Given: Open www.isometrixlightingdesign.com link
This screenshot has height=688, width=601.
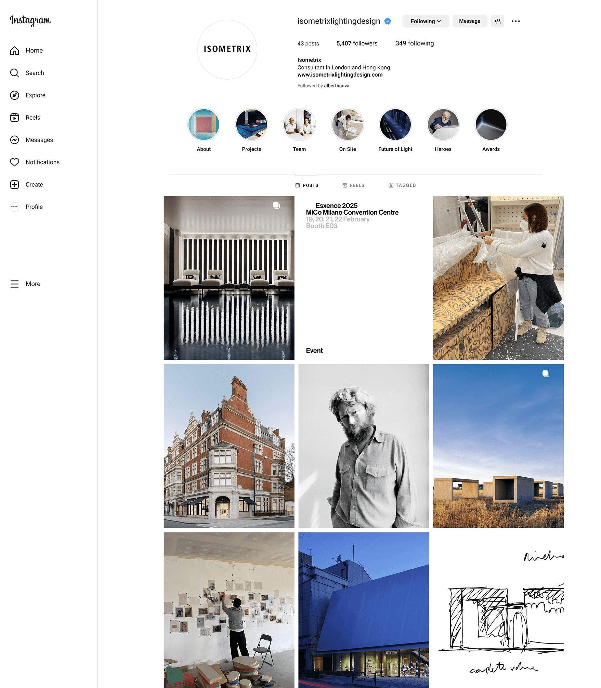Looking at the screenshot, I should (x=340, y=75).
